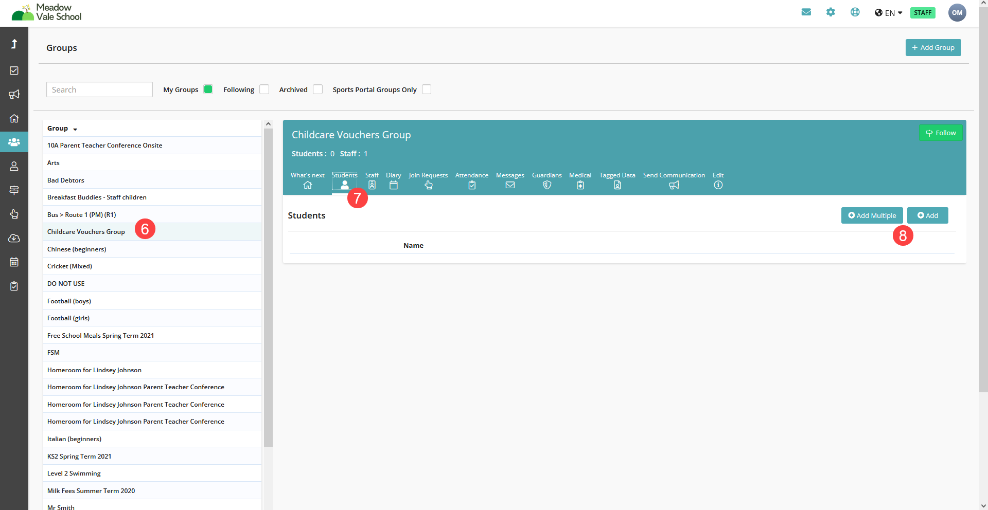This screenshot has height=510, width=988.
Task: Open the mail envelope icon in header
Action: (x=806, y=12)
